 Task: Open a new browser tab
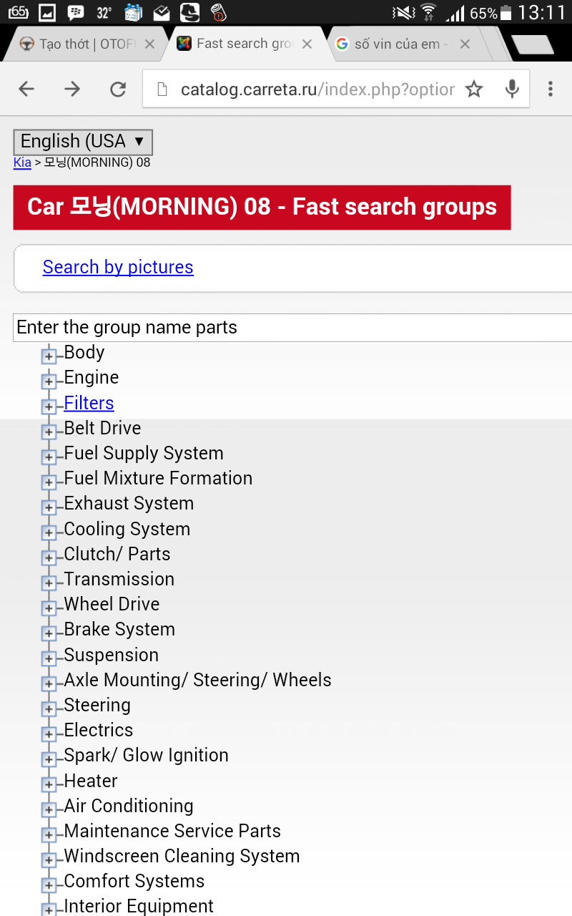click(x=533, y=44)
